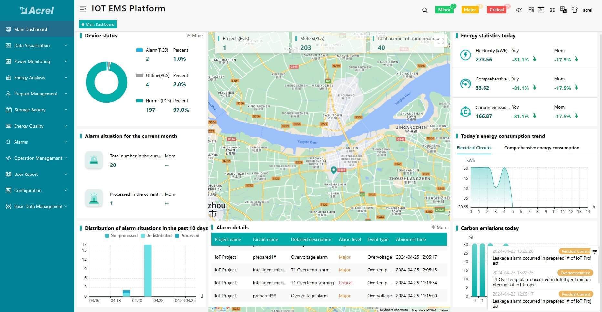The image size is (602, 312).
Task: Sort by Alarm level column header
Action: (x=350, y=239)
